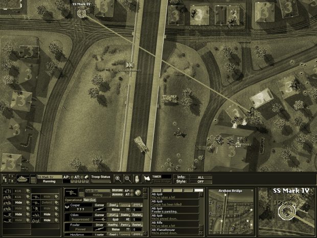The width and height of the screenshot is (317, 238).
Task: Click the far-left panel layout icon
Action: tap(5, 179)
